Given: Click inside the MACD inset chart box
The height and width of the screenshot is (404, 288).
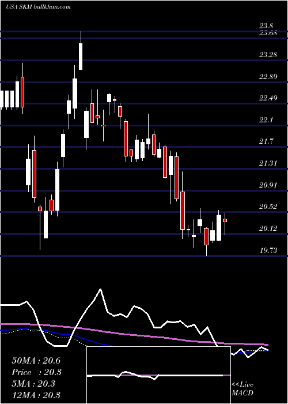Looking at the screenshot, I should (x=158, y=375).
